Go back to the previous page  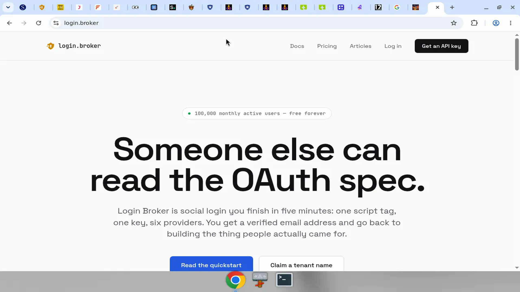tap(9, 23)
